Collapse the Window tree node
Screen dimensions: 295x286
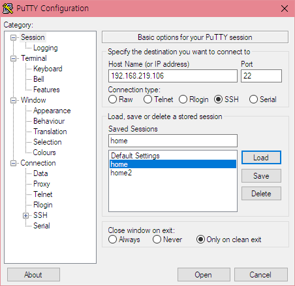tap(14, 100)
